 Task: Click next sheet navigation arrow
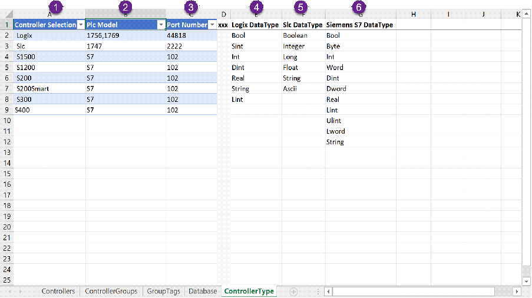(21, 292)
